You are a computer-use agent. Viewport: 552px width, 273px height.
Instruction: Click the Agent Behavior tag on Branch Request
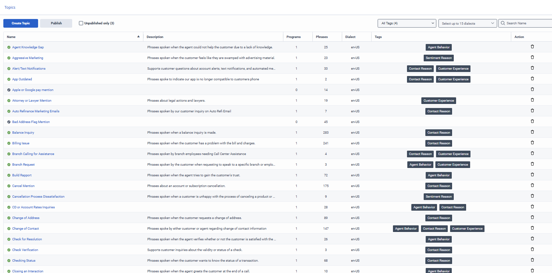(x=420, y=165)
